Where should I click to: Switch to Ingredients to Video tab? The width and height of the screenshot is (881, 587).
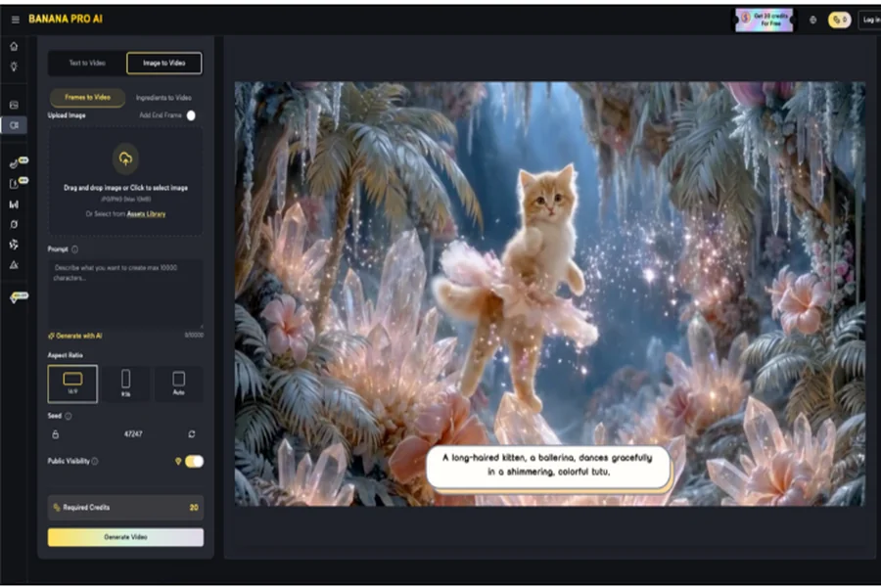click(x=163, y=98)
